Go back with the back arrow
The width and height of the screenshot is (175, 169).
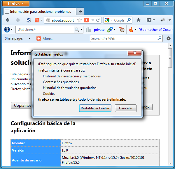pos(8,20)
